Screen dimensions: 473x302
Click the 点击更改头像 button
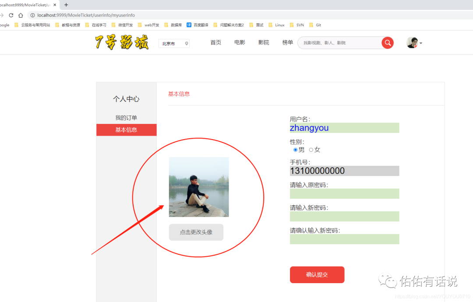pyautogui.click(x=196, y=232)
